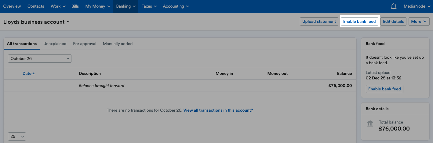This screenshot has height=143, width=433.
Task: Open the October 26 month selector
Action: [40, 59]
